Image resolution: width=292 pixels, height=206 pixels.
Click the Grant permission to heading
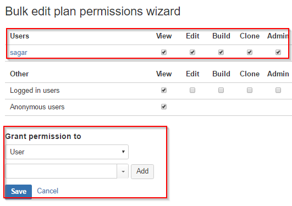pos(43,136)
